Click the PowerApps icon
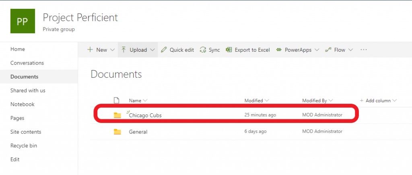 (279, 50)
